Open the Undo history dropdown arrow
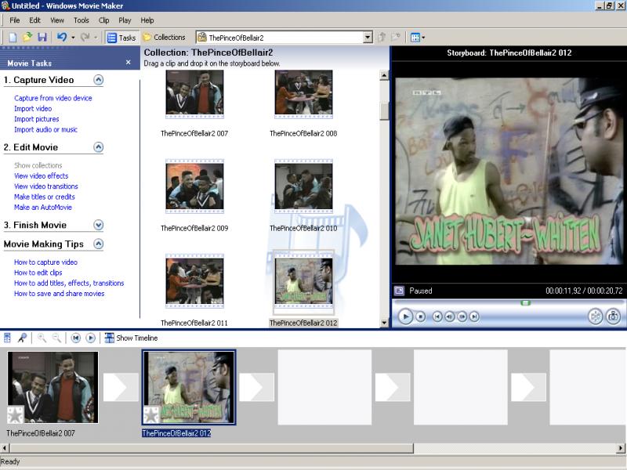Screen dimensions: 627x470 click(x=73, y=38)
